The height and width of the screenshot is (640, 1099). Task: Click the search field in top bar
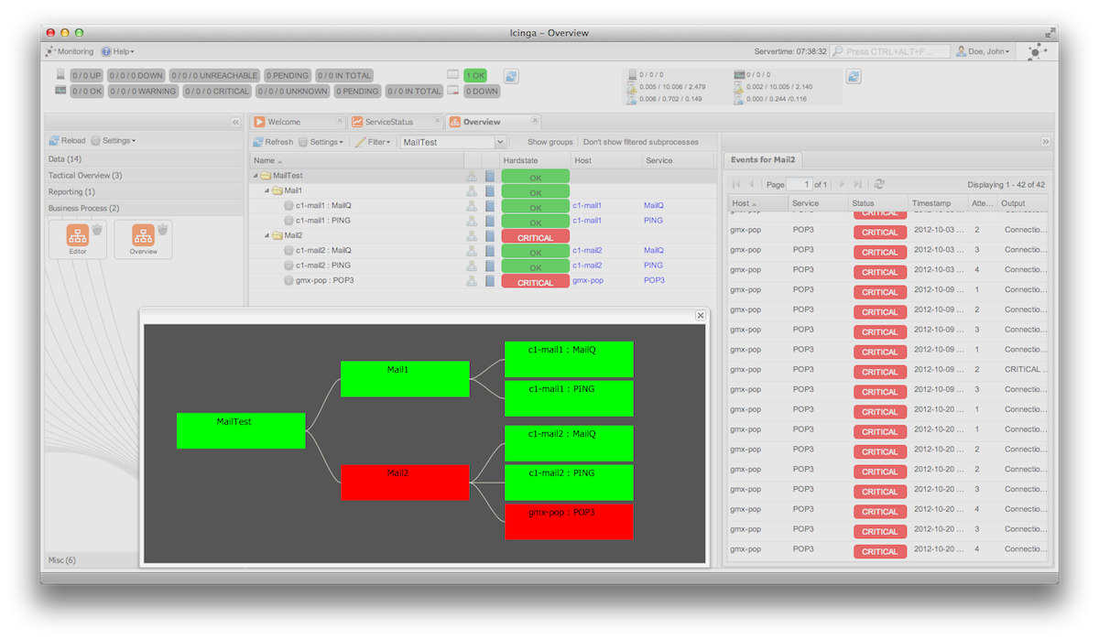[896, 52]
